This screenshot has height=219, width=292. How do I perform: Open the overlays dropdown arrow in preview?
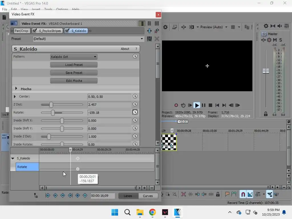239,27
